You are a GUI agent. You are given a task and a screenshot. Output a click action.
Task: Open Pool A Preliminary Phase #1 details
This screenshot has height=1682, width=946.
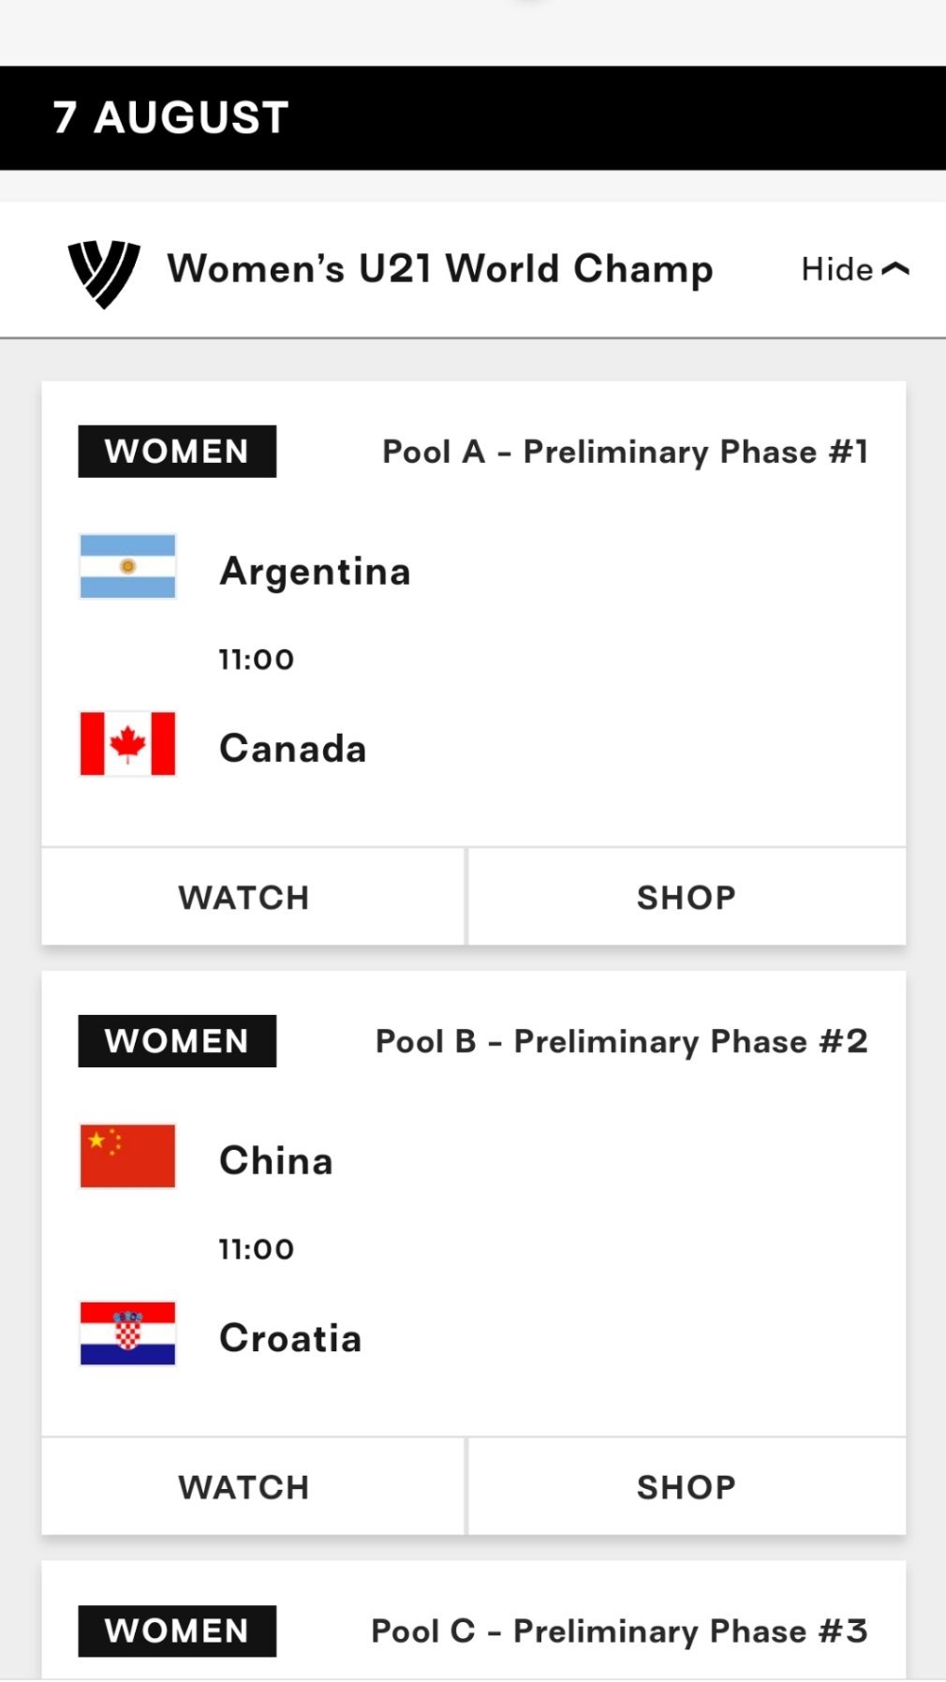[626, 452]
